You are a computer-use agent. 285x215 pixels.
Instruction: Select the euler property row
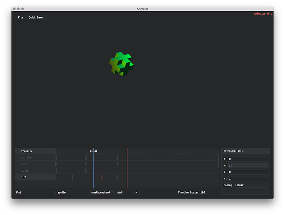35,164
